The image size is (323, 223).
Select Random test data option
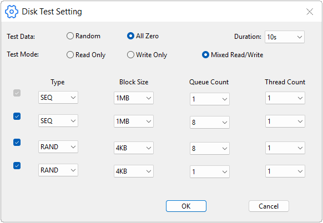click(83, 36)
